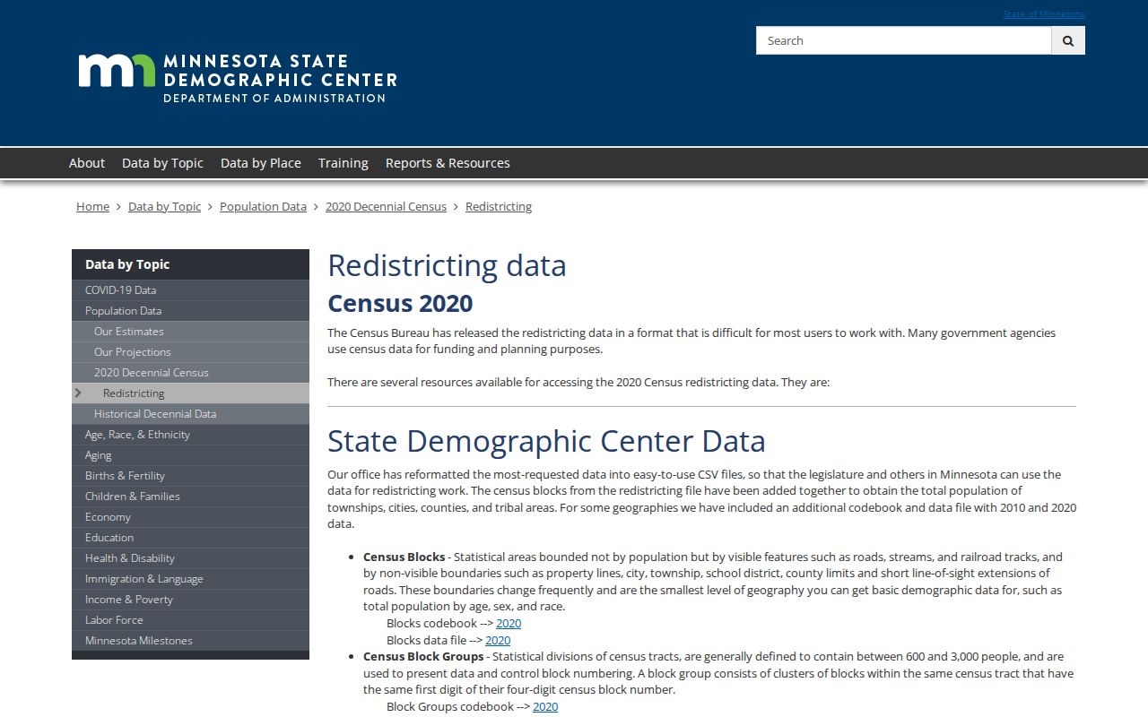Open Our Projections in the sidebar
This screenshot has height=717, width=1148.
[190, 352]
